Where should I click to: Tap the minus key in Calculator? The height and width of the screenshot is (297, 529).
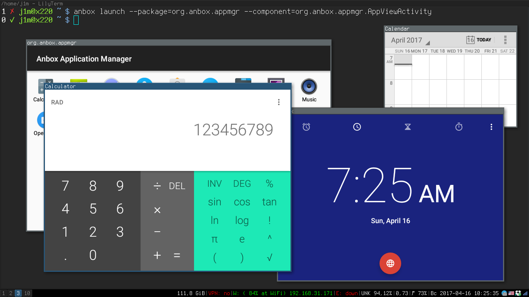coord(157,232)
